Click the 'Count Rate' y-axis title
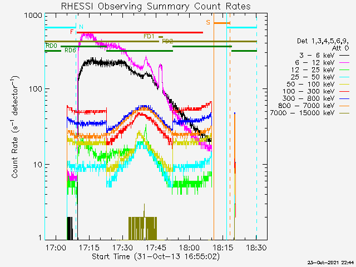Viewport: 356px width, 267px height. click(x=15, y=157)
